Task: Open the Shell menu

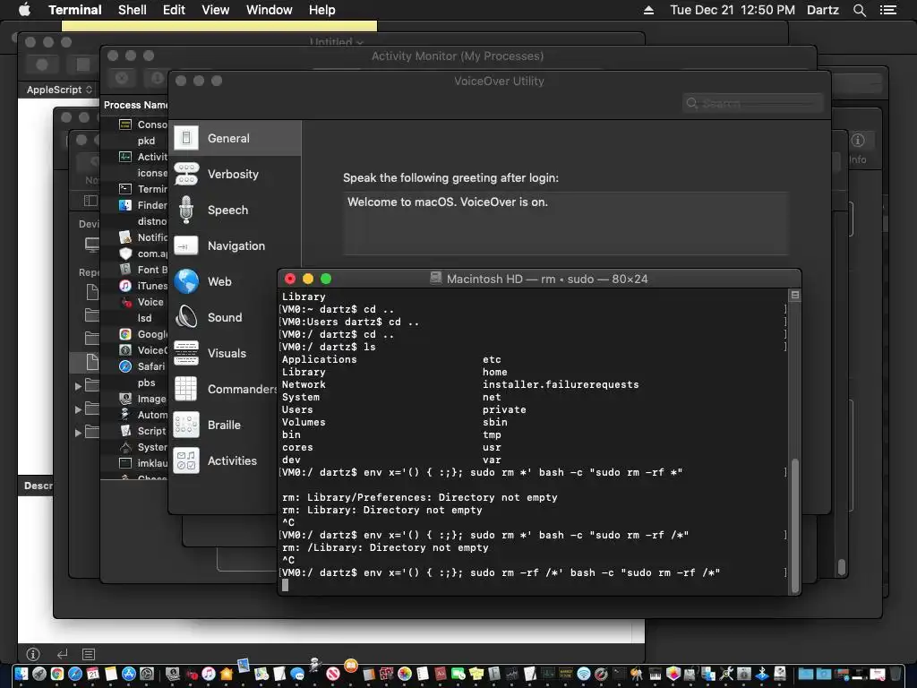Action: click(x=133, y=10)
